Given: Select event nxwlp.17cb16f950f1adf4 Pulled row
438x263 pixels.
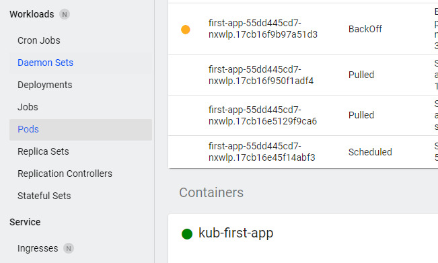Looking at the screenshot, I should [x=303, y=75].
